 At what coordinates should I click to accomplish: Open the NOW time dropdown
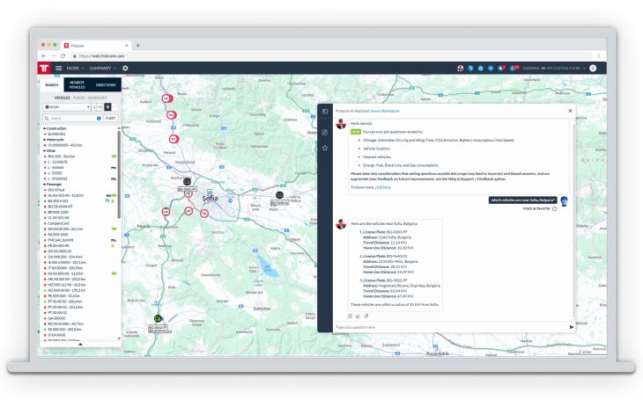(x=65, y=106)
